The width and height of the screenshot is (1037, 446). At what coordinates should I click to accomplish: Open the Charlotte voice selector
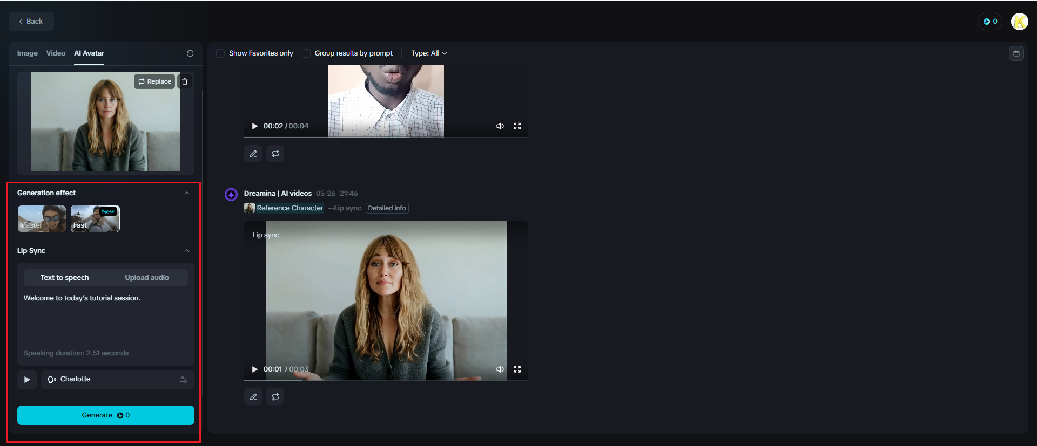click(118, 380)
